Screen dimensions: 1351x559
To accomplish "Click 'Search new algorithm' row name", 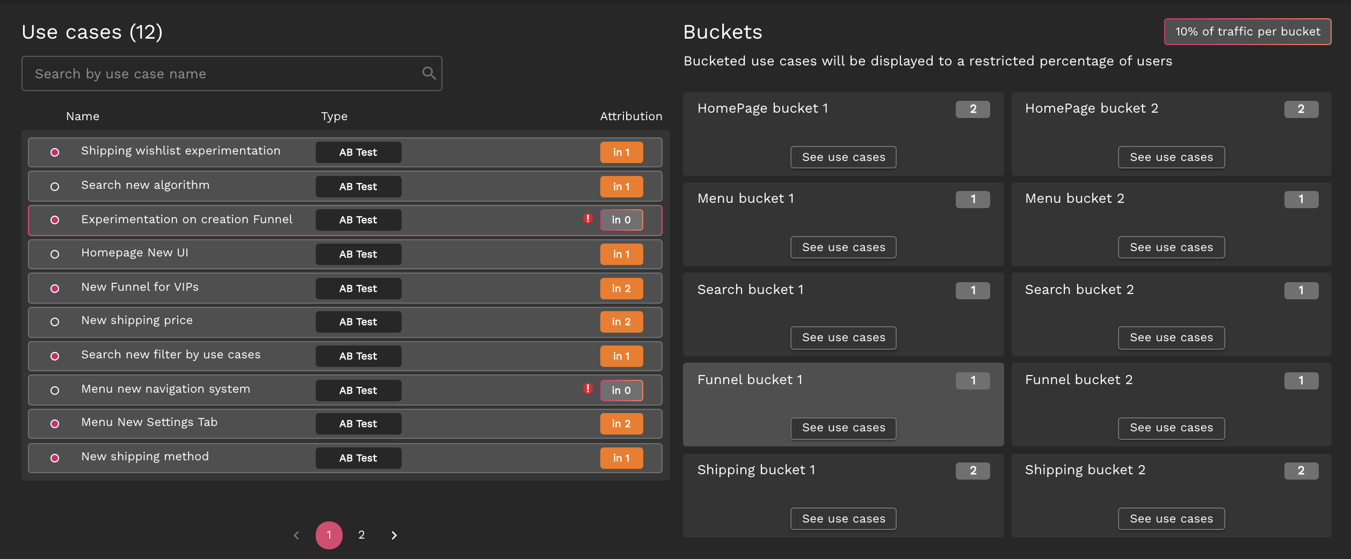I will pyautogui.click(x=145, y=185).
